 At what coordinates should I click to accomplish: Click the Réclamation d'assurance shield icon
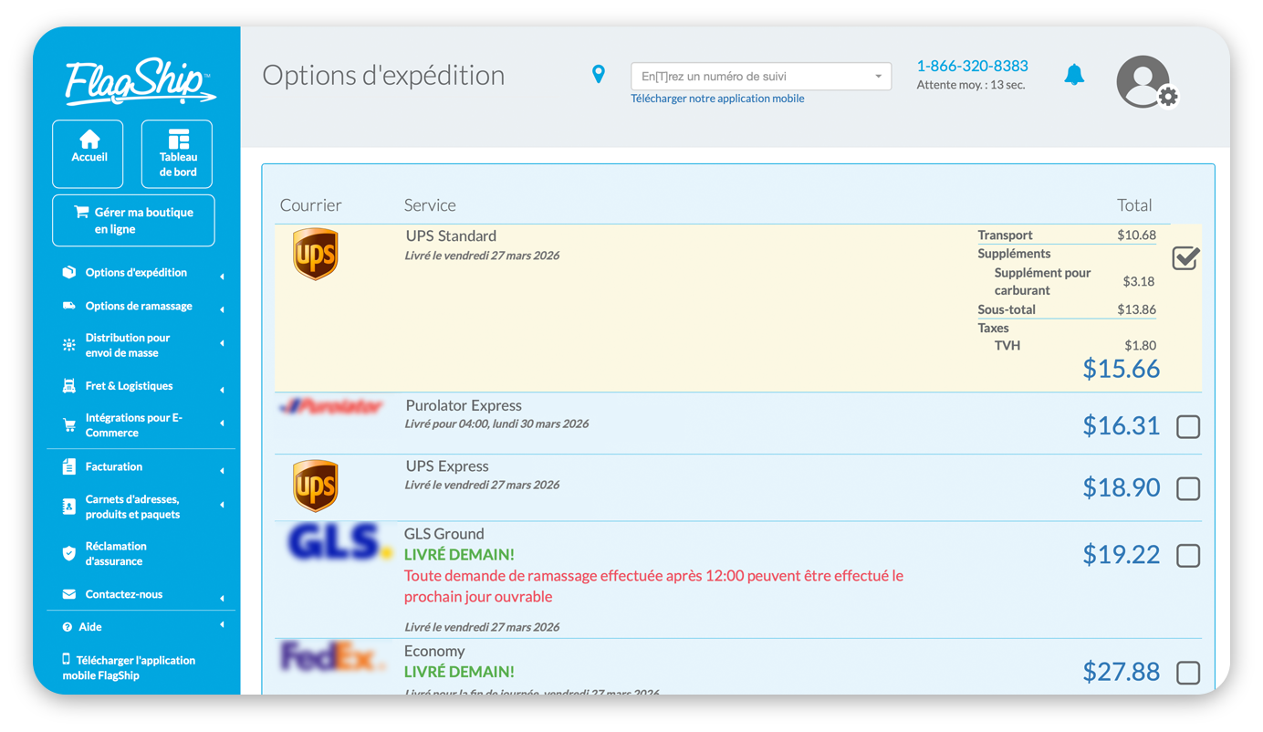[x=69, y=553]
